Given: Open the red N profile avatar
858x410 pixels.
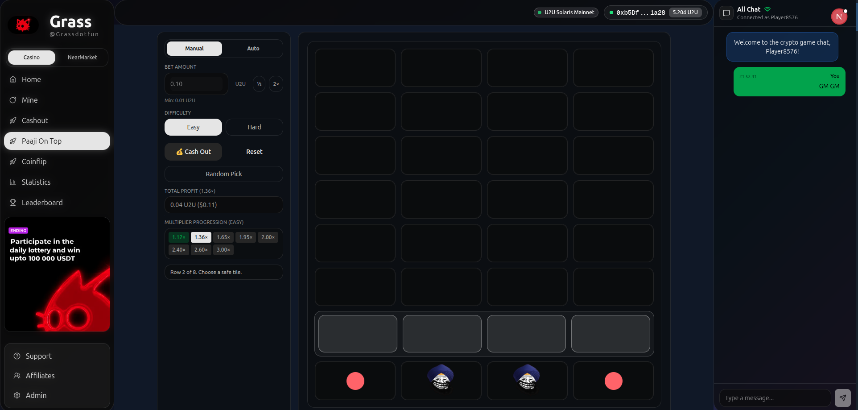Looking at the screenshot, I should coord(838,17).
